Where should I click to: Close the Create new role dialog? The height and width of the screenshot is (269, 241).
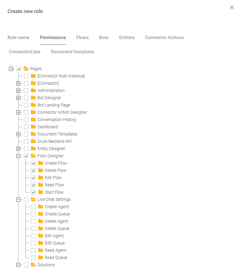tap(232, 7)
